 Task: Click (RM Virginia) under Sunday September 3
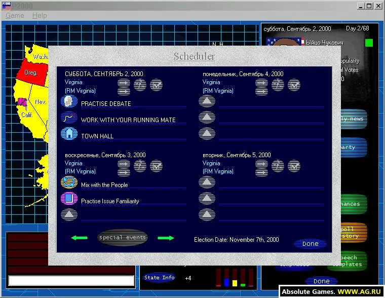[80, 171]
